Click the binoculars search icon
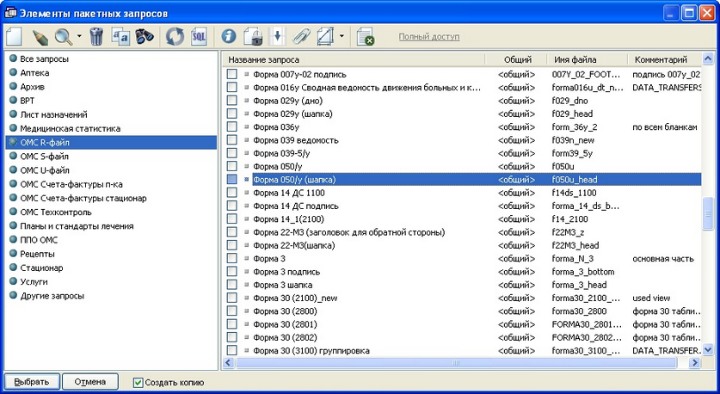The height and width of the screenshot is (394, 720). coord(145,36)
